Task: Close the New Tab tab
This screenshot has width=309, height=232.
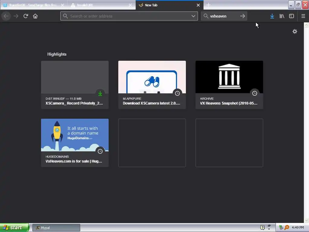Action: tap(198, 5)
